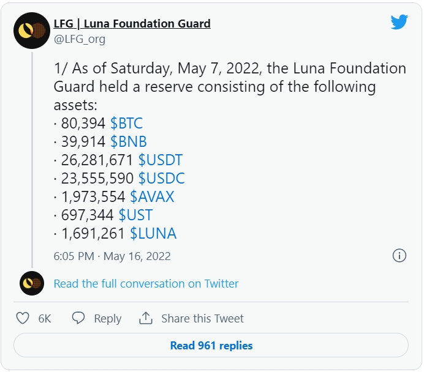Open the $USDC cashtag link
The image size is (424, 372).
[x=161, y=179]
